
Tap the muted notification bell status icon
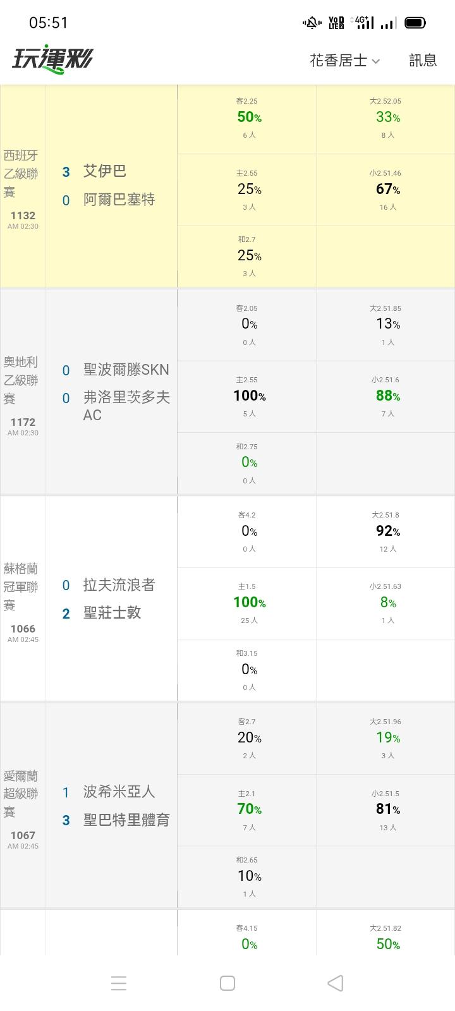coord(312,23)
